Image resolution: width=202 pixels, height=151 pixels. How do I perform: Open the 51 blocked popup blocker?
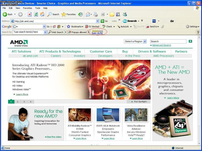coord(92,27)
